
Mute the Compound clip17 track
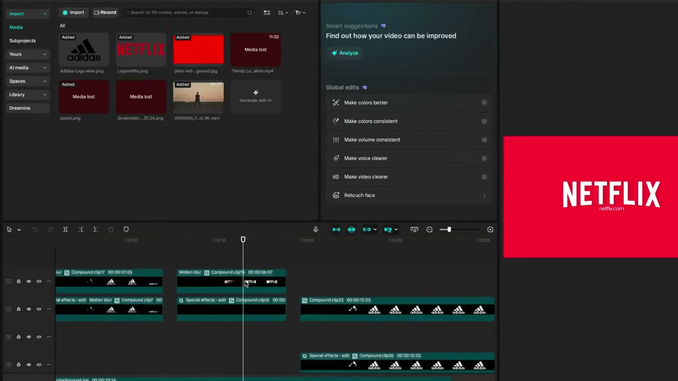pyautogui.click(x=39, y=282)
